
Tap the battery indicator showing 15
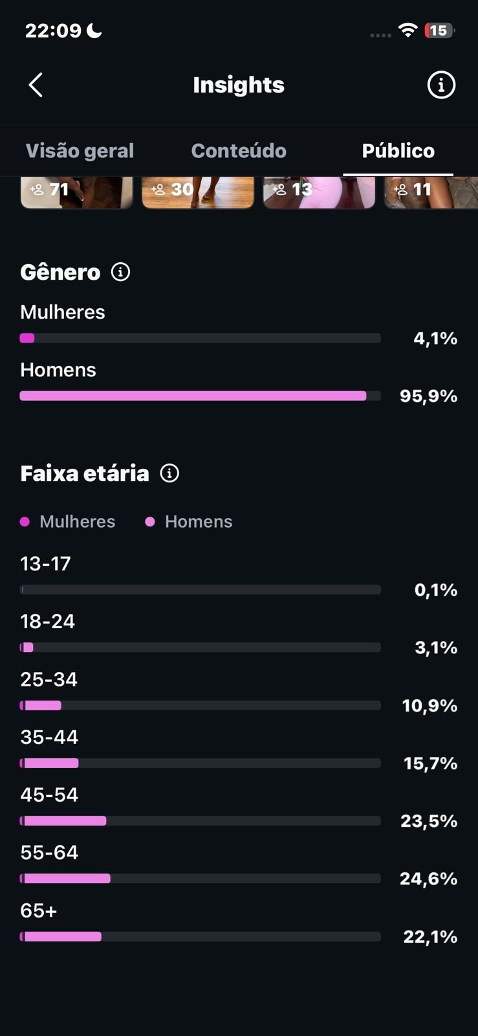pos(439,30)
